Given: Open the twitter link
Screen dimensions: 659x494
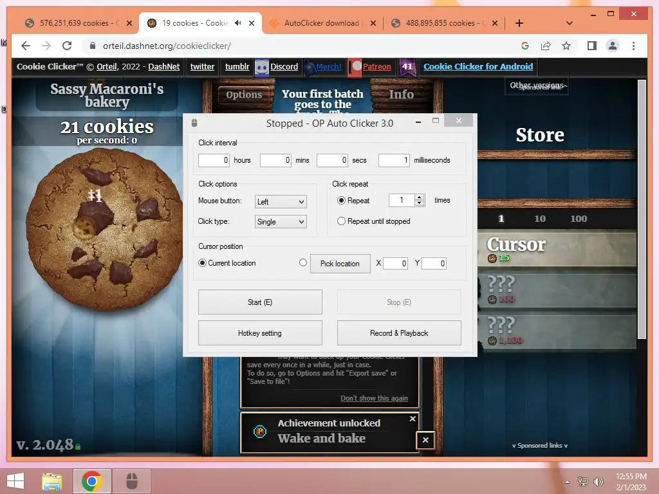Looking at the screenshot, I should point(202,66).
